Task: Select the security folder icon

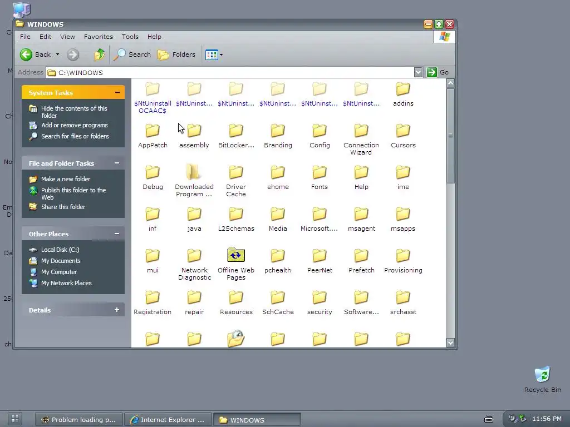Action: [319, 298]
